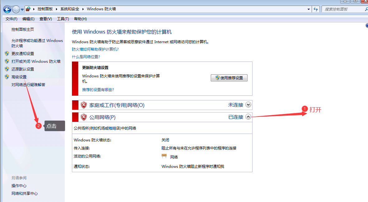Image resolution: width=368 pixels, height=202 pixels.
Task: Select 系统和安全 breadcrumb in address bar
Action: click(x=70, y=9)
